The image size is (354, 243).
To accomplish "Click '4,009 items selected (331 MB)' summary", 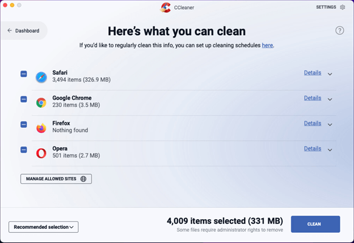I will coord(225,221).
